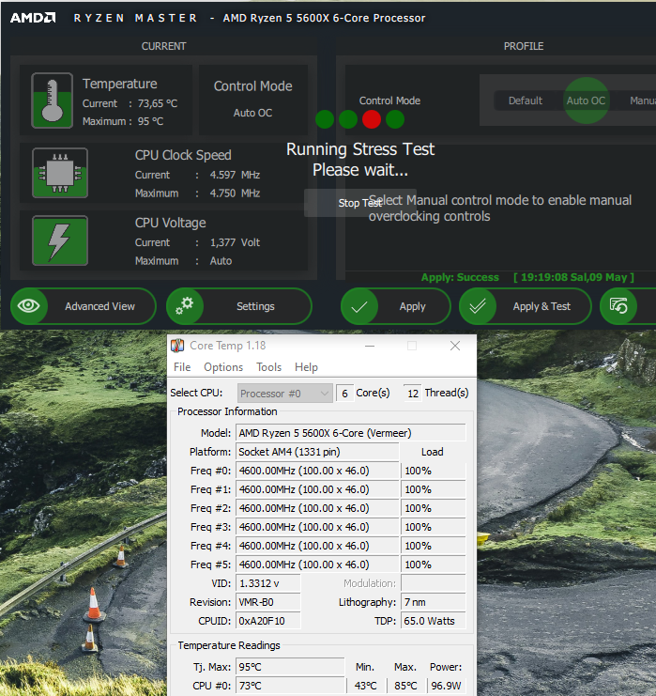Stop the running stress test
The height and width of the screenshot is (696, 656).
(x=359, y=203)
